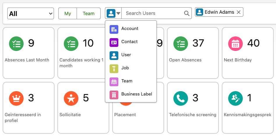
Task: Click the Kennismakingsgesprek icon
Action: (235, 98)
